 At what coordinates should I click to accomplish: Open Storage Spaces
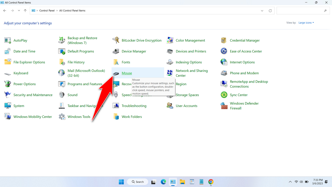[187, 95]
